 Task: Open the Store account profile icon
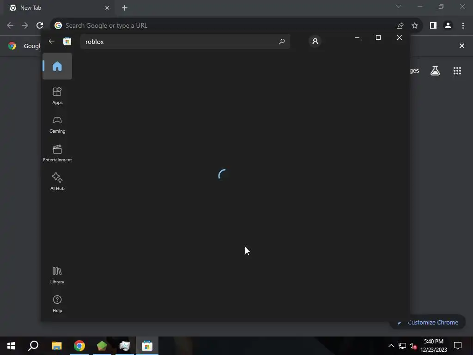pyautogui.click(x=315, y=41)
